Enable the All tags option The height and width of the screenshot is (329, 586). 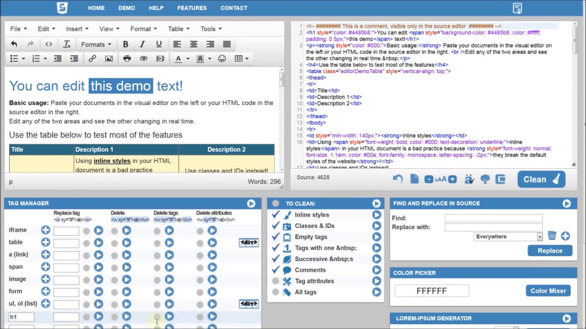point(275,292)
